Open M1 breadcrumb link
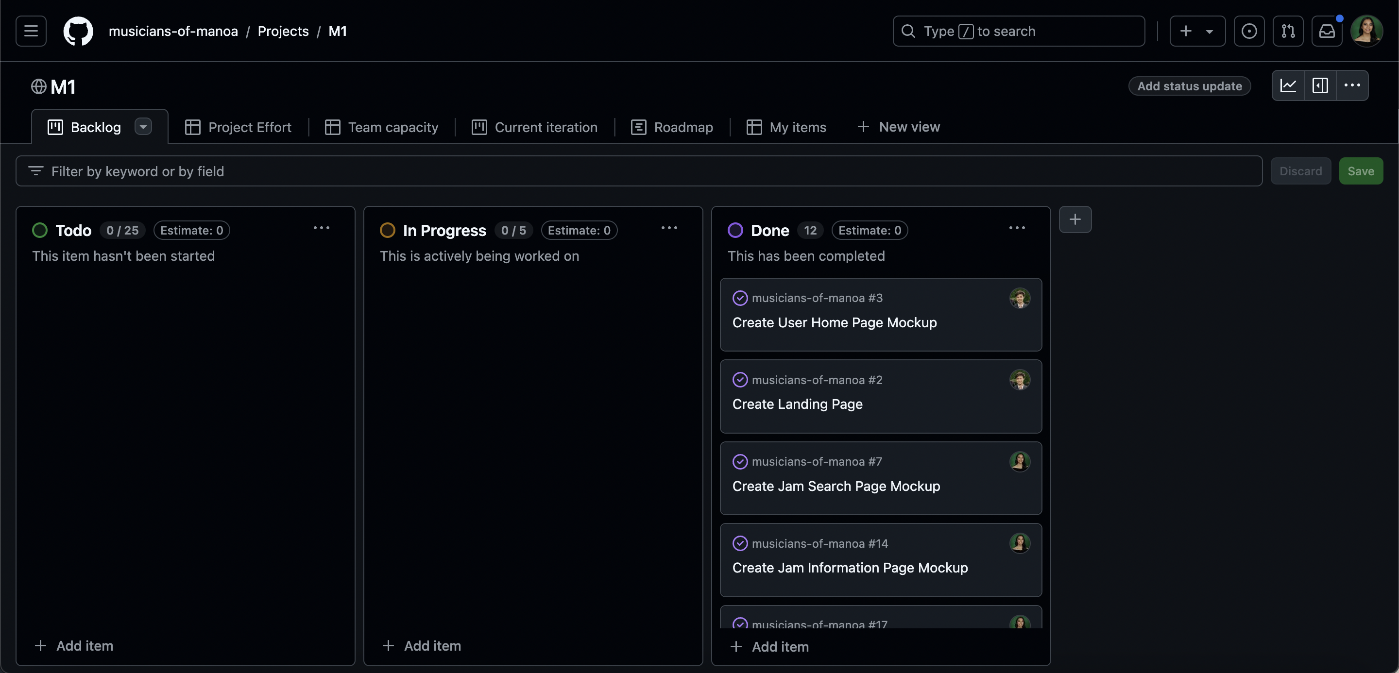The height and width of the screenshot is (673, 1399). click(x=337, y=31)
